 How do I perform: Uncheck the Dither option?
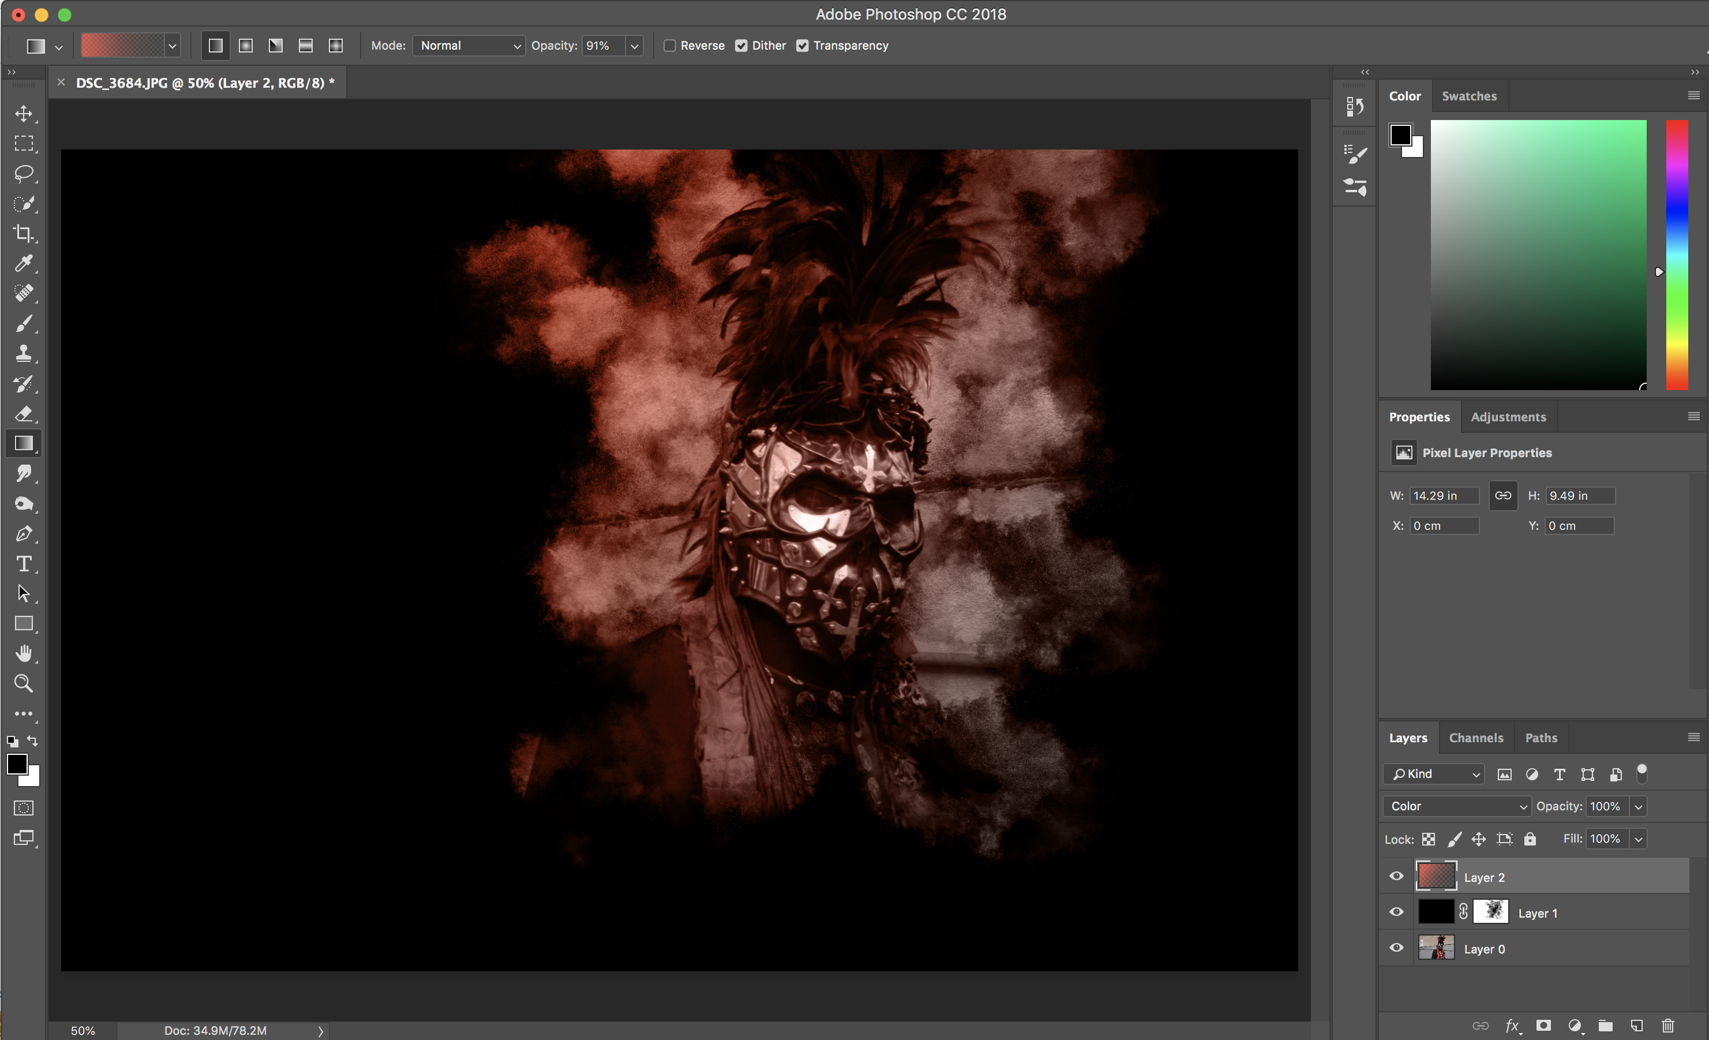click(741, 46)
